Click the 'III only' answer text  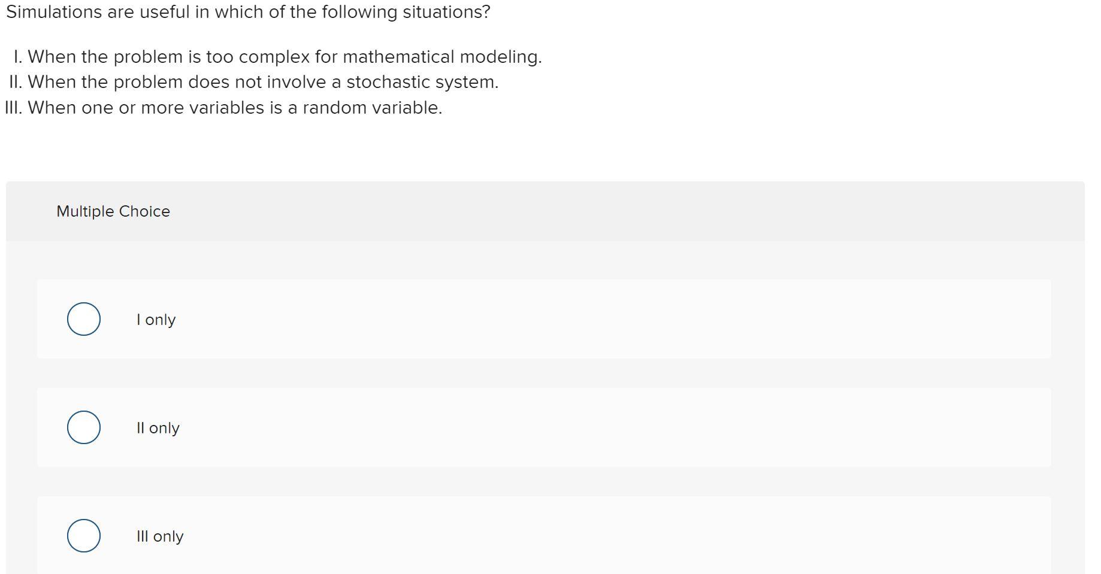click(x=160, y=536)
